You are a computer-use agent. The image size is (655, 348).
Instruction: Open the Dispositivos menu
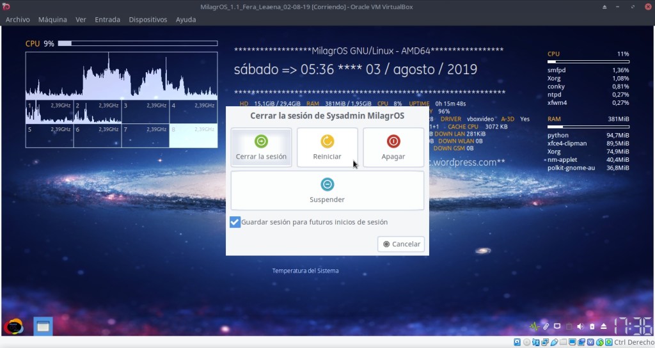pyautogui.click(x=148, y=20)
